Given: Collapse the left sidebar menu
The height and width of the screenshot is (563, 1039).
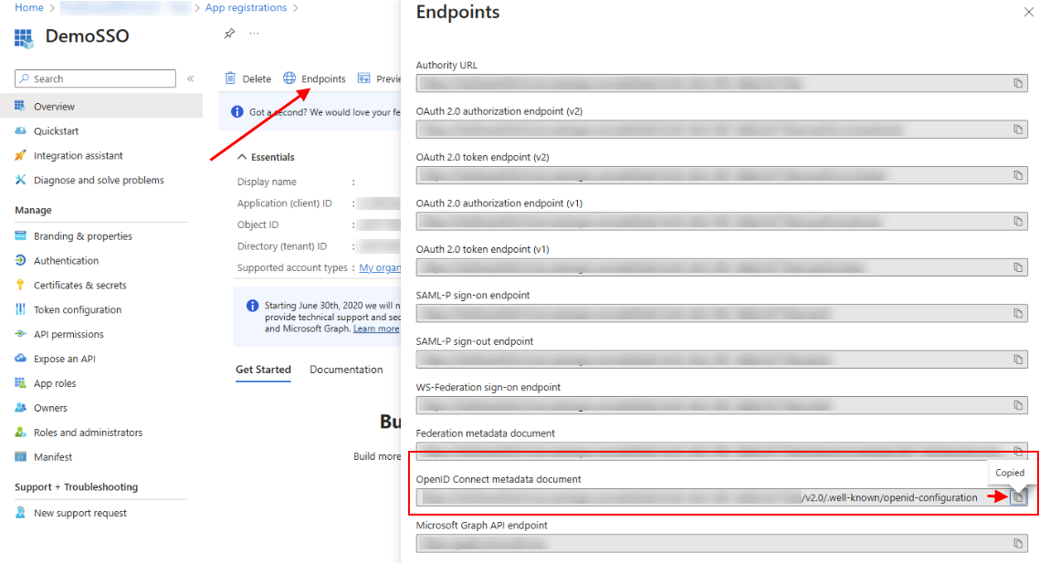Looking at the screenshot, I should click(190, 78).
